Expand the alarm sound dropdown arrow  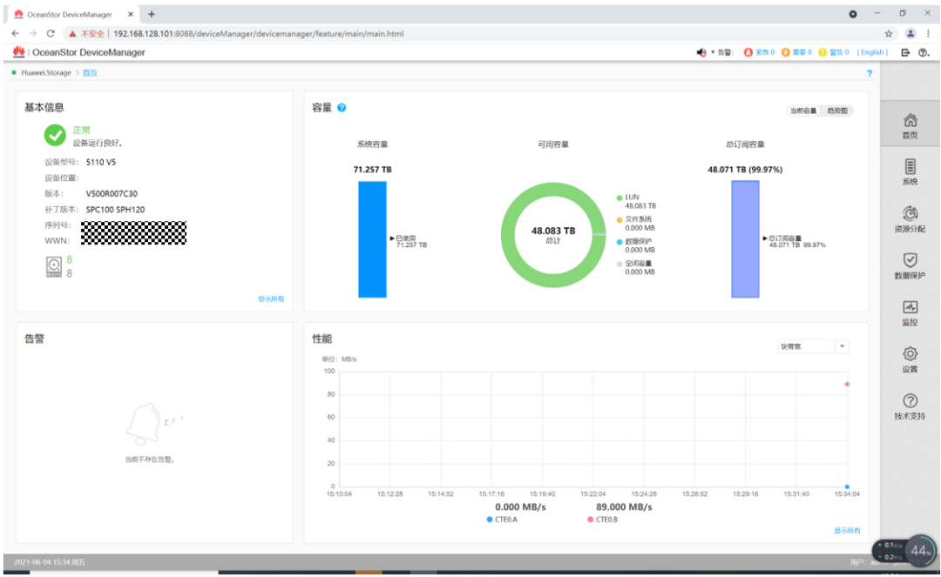713,53
